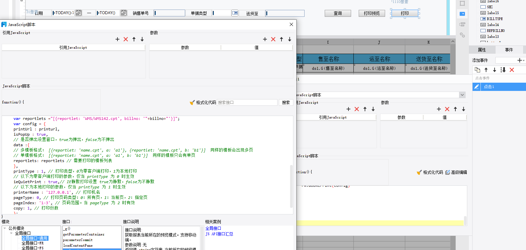The width and height of the screenshot is (526, 250).
Task: Select 全局接口-FS in the module tree
Action: (32, 248)
